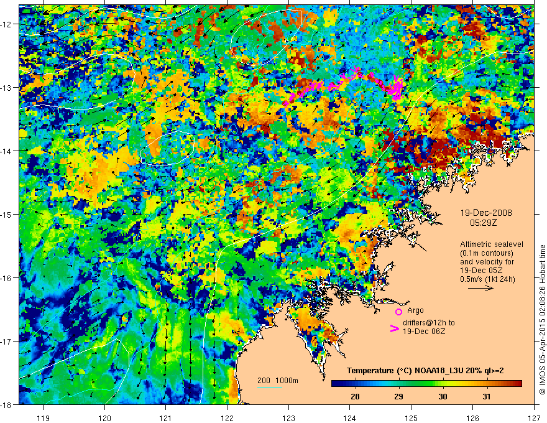Click latitude axis label -18
Viewport: 547px width, 423px height.
coord(7,405)
